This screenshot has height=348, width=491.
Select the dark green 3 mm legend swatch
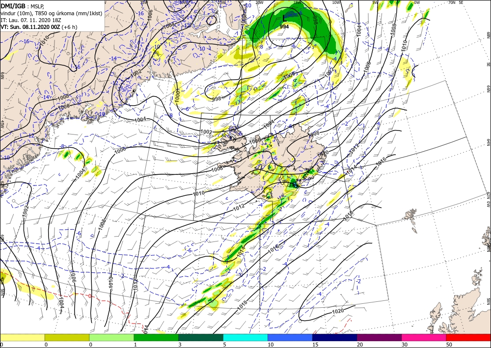click(x=201, y=337)
